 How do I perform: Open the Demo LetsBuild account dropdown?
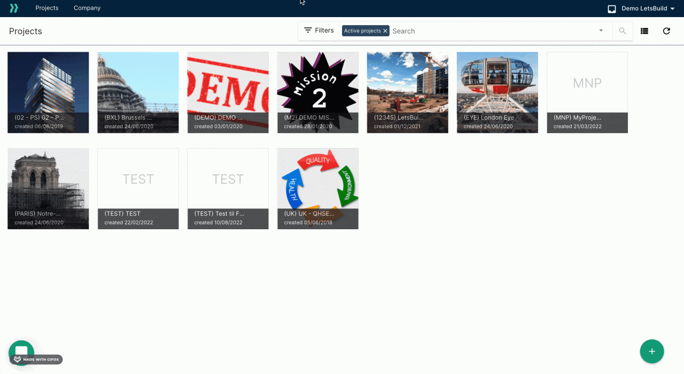pyautogui.click(x=641, y=9)
